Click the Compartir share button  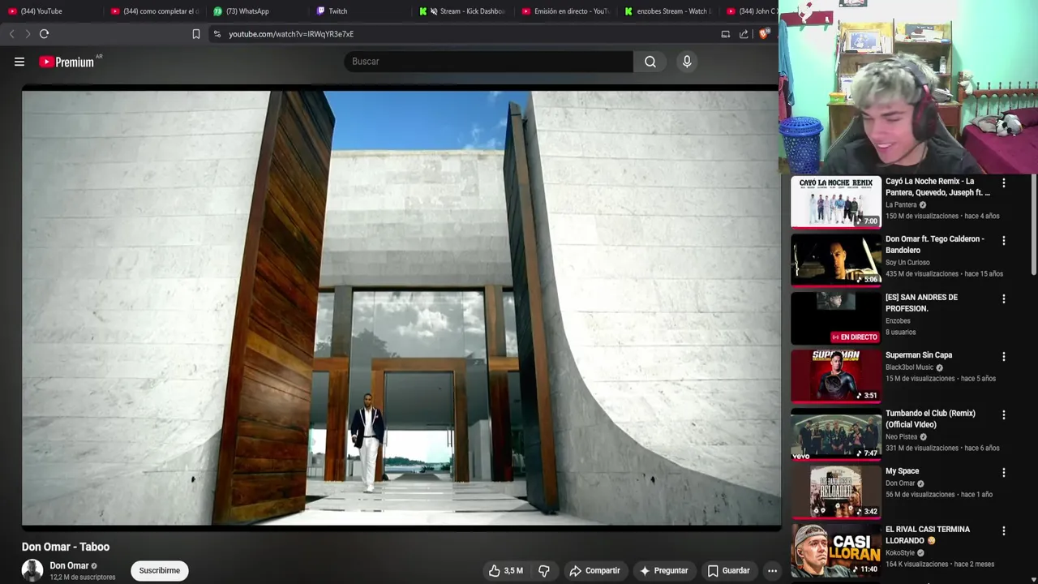[x=594, y=571]
